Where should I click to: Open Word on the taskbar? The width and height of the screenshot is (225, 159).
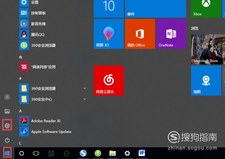click(142, 153)
